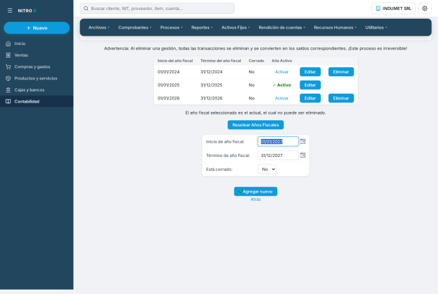The height and width of the screenshot is (294, 438).
Task: Click the Cerrado column header
Action: pos(257,61)
